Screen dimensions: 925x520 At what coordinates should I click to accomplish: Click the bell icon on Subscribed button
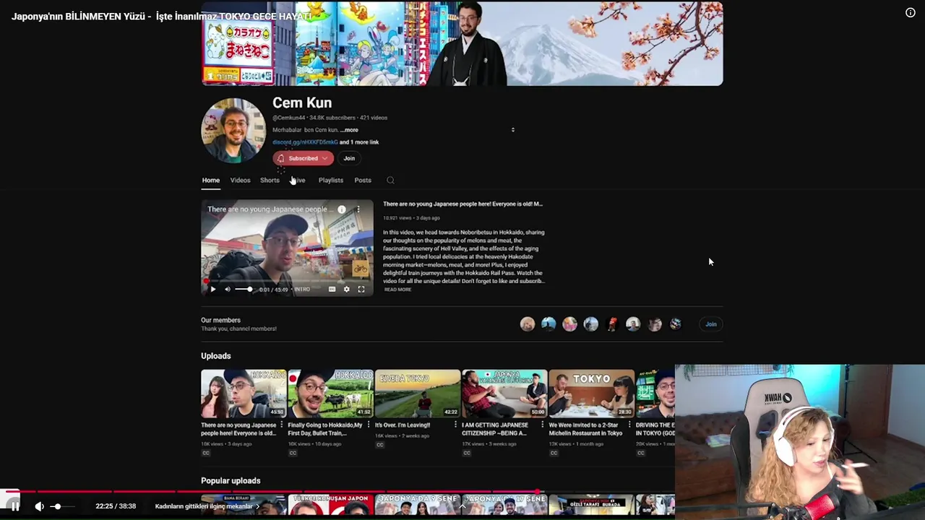click(x=281, y=158)
